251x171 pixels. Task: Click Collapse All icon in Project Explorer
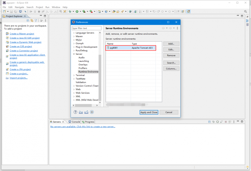[28, 20]
